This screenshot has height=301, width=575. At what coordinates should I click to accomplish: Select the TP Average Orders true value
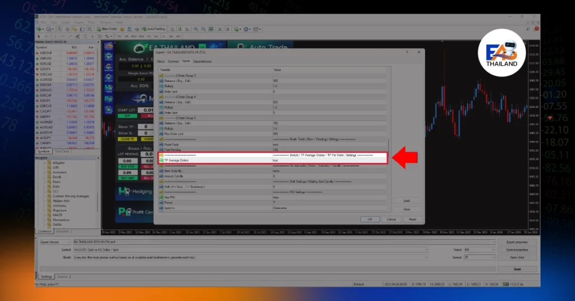pos(276,161)
